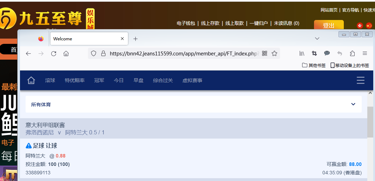This screenshot has width=375, height=181.
Task: Click the chat bubble toolbar icon
Action: 327,53
